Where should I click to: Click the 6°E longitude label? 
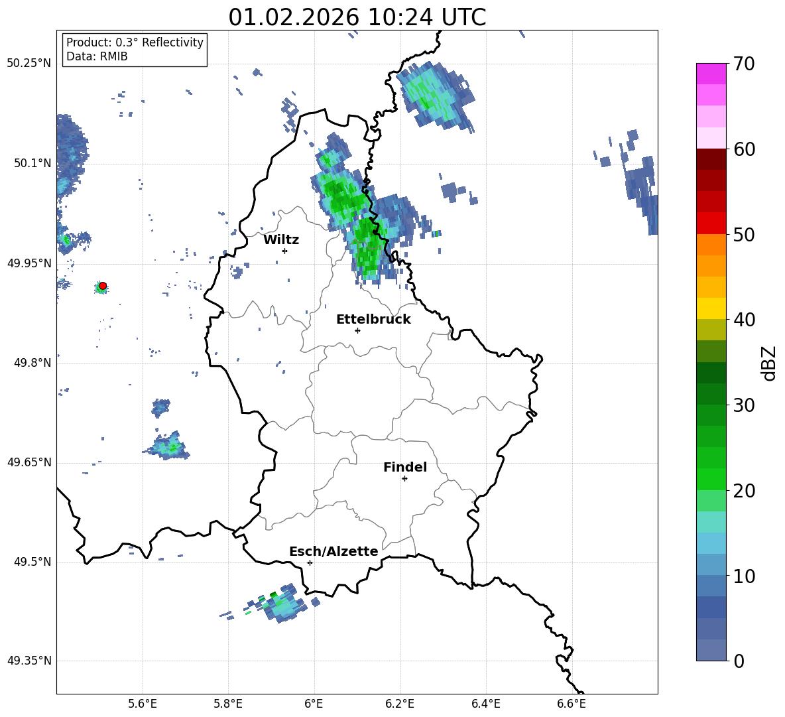click(x=314, y=704)
